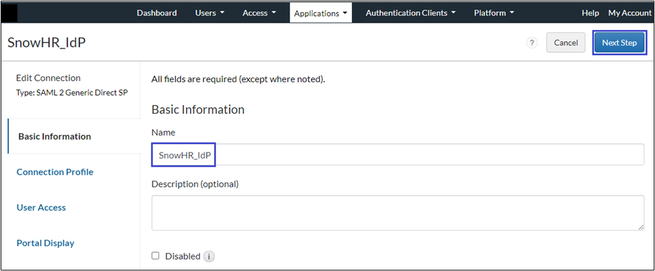Open the Help link in top bar
This screenshot has height=271, width=655.
coord(590,13)
